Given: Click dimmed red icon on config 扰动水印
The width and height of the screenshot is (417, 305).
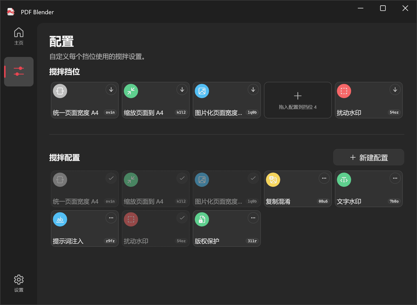Looking at the screenshot, I should [131, 219].
